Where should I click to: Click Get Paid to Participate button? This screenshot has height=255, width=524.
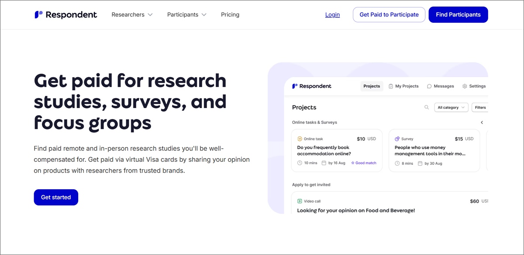click(x=389, y=14)
